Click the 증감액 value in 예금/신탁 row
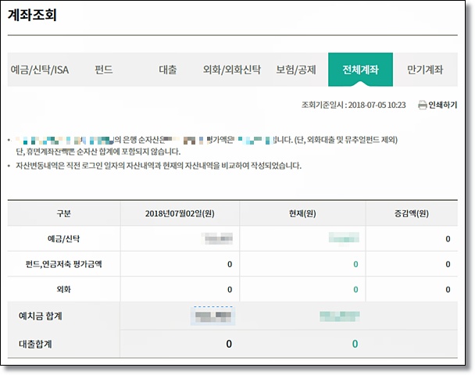 [x=448, y=239]
